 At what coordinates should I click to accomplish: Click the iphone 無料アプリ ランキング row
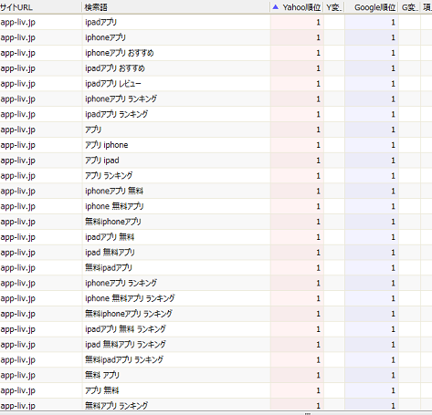(x=216, y=298)
